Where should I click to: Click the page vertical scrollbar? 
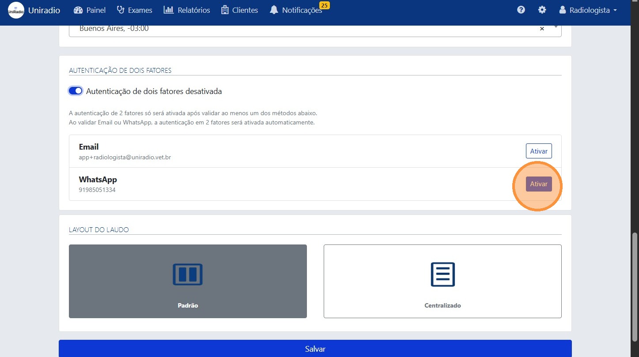635,287
